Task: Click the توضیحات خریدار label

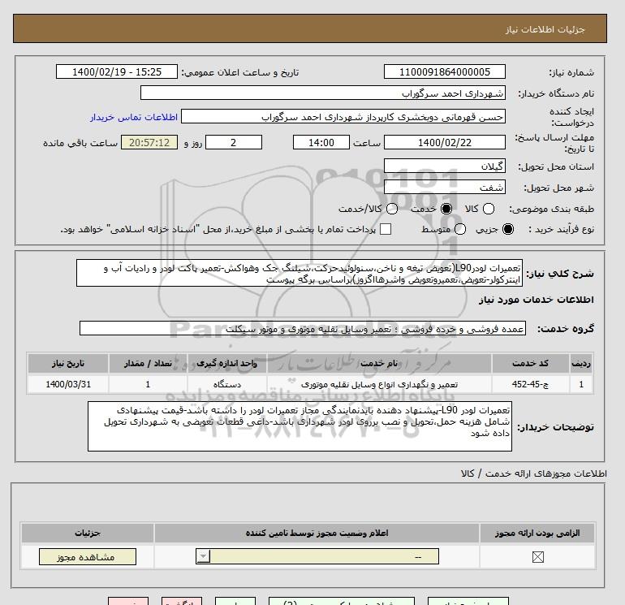Action: tap(555, 427)
